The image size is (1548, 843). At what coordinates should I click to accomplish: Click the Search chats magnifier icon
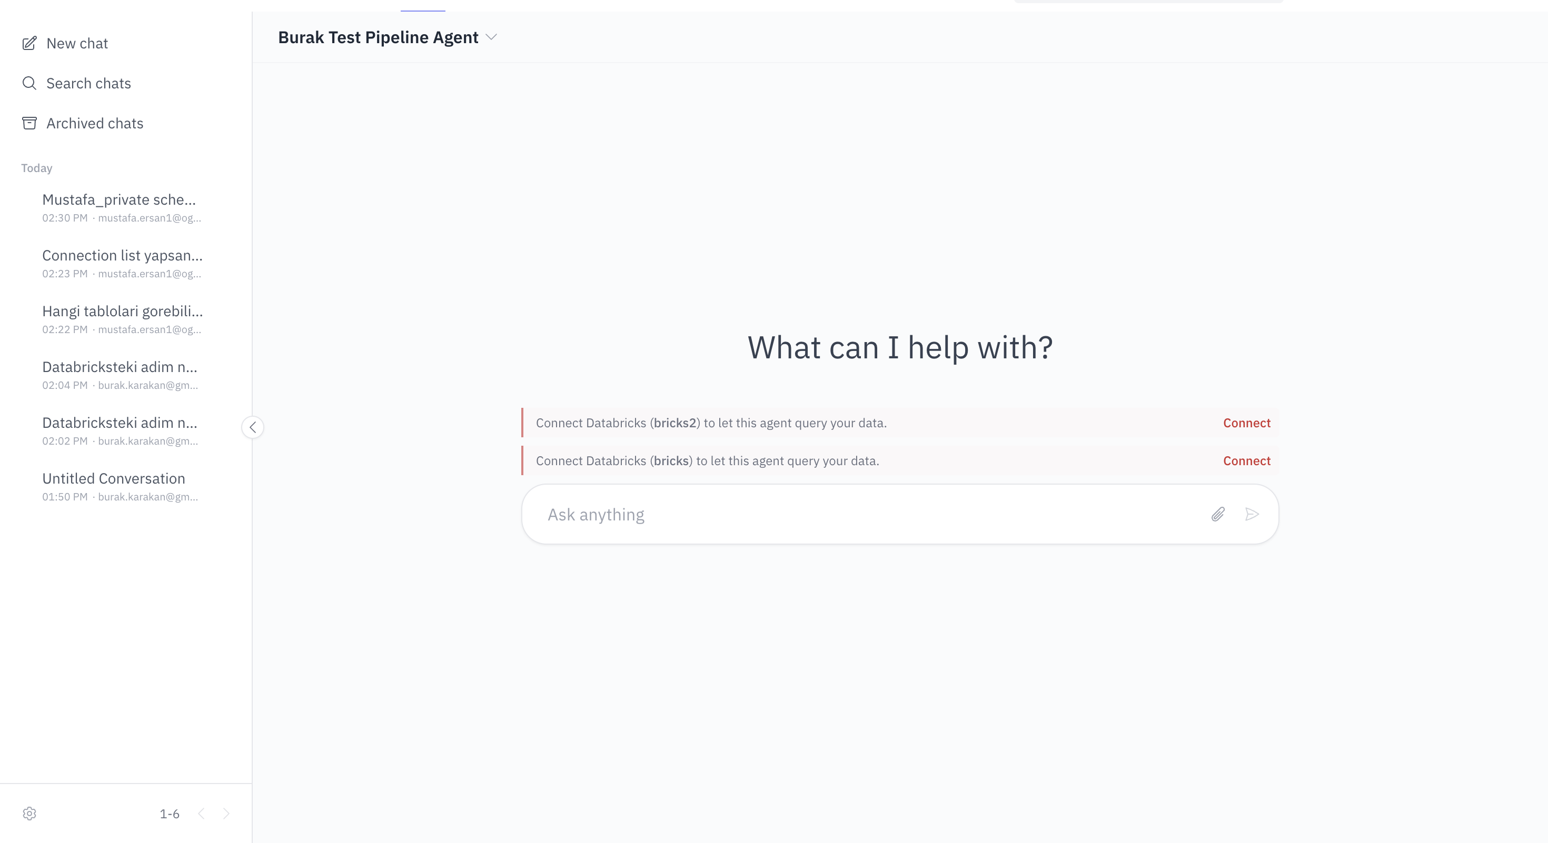[x=29, y=83]
